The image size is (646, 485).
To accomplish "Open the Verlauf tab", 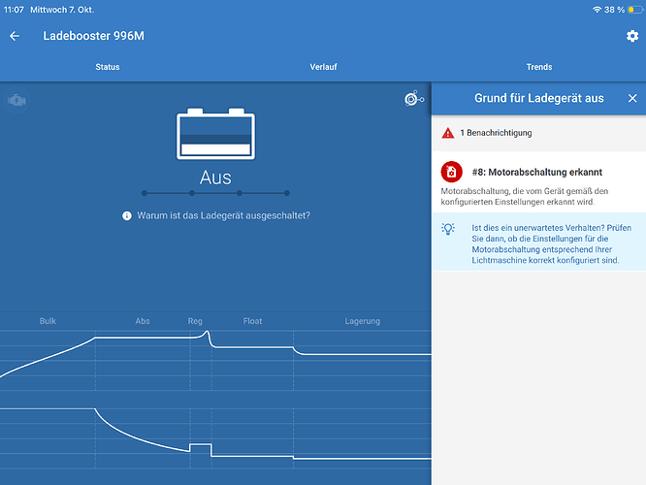I will click(x=323, y=67).
